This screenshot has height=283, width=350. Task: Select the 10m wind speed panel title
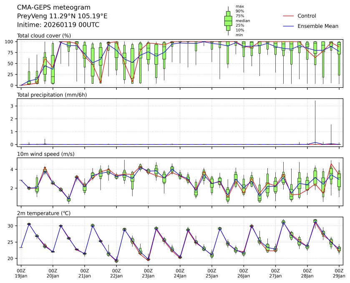46,154
